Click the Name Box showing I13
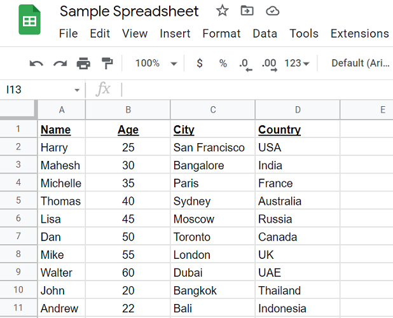393x318 pixels. coord(42,90)
